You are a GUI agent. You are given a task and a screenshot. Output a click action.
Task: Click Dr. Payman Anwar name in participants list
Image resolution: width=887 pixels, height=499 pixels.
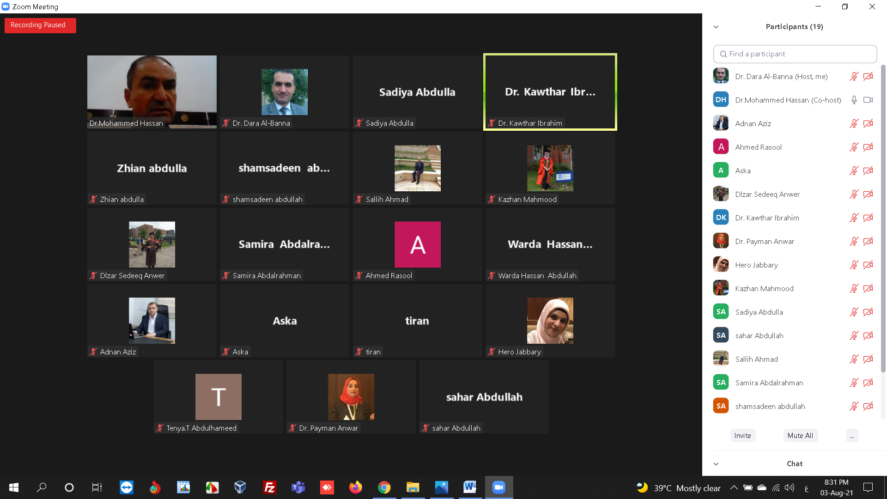(765, 241)
